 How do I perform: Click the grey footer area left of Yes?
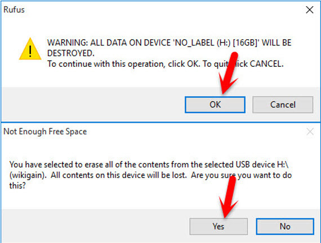(95, 226)
